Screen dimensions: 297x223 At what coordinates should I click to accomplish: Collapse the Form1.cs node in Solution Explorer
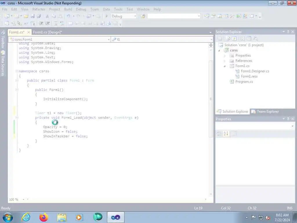pyautogui.click(x=225, y=66)
